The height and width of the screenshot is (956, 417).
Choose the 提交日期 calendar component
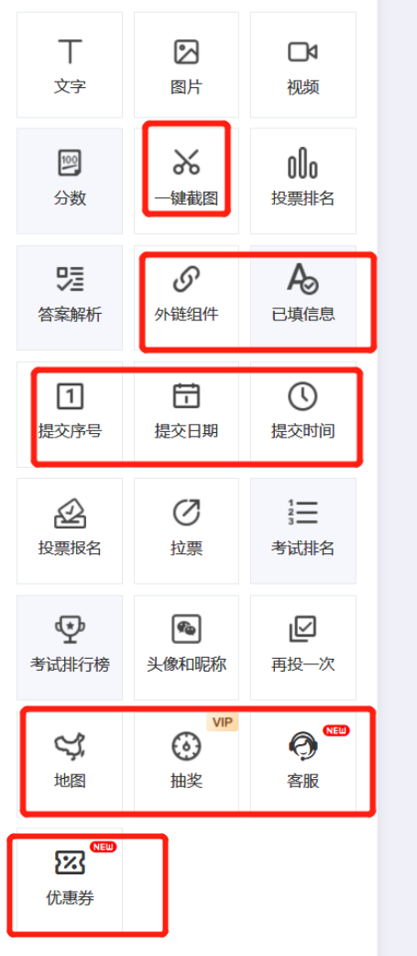(186, 414)
